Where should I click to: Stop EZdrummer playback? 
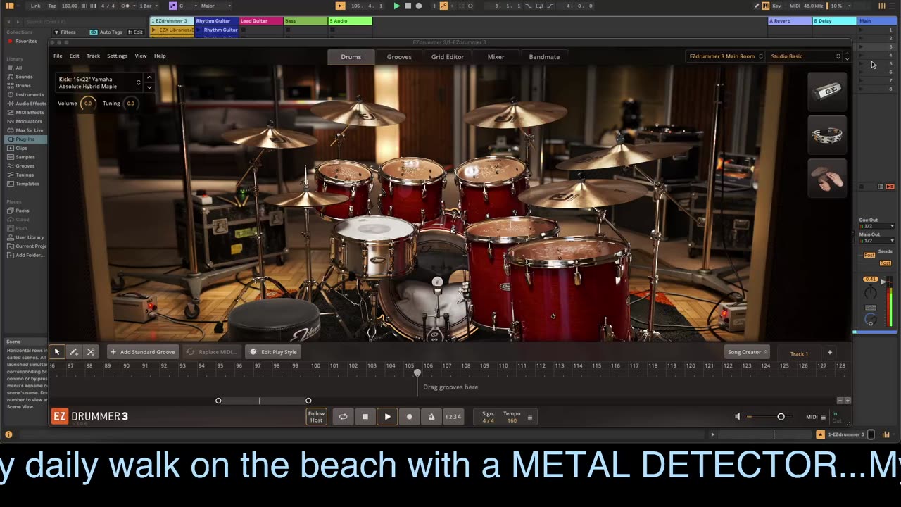pos(365,416)
